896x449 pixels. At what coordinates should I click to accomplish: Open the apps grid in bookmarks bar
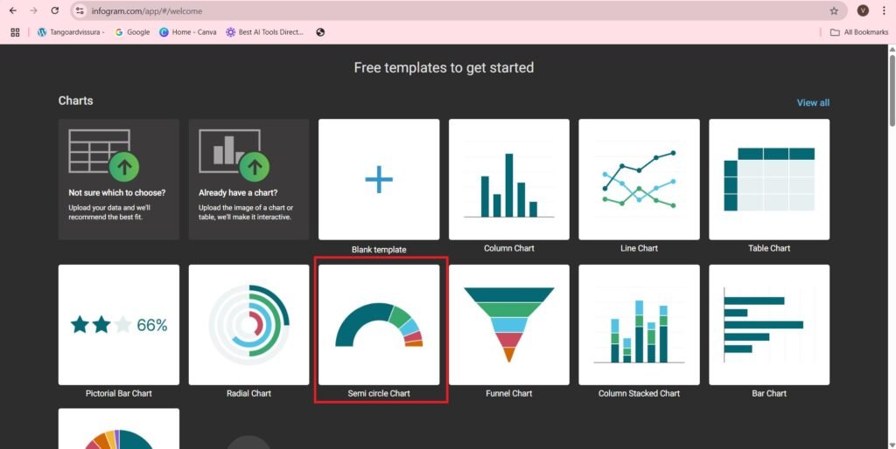(15, 32)
